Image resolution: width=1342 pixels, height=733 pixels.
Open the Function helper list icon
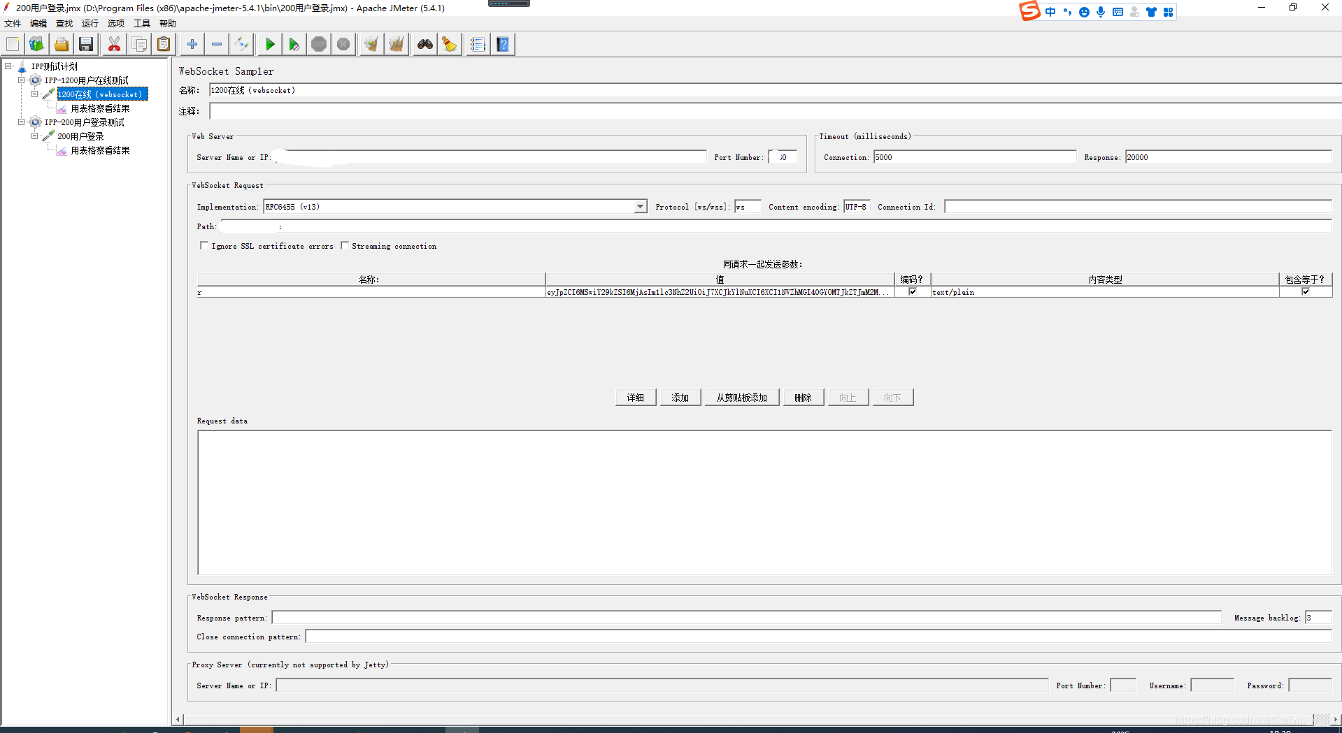[x=478, y=45]
